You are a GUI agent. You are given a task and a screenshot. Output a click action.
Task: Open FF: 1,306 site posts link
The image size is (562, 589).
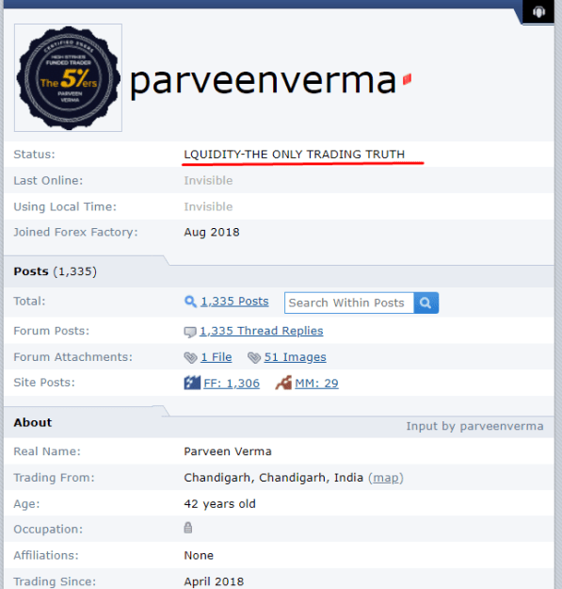[x=232, y=384]
